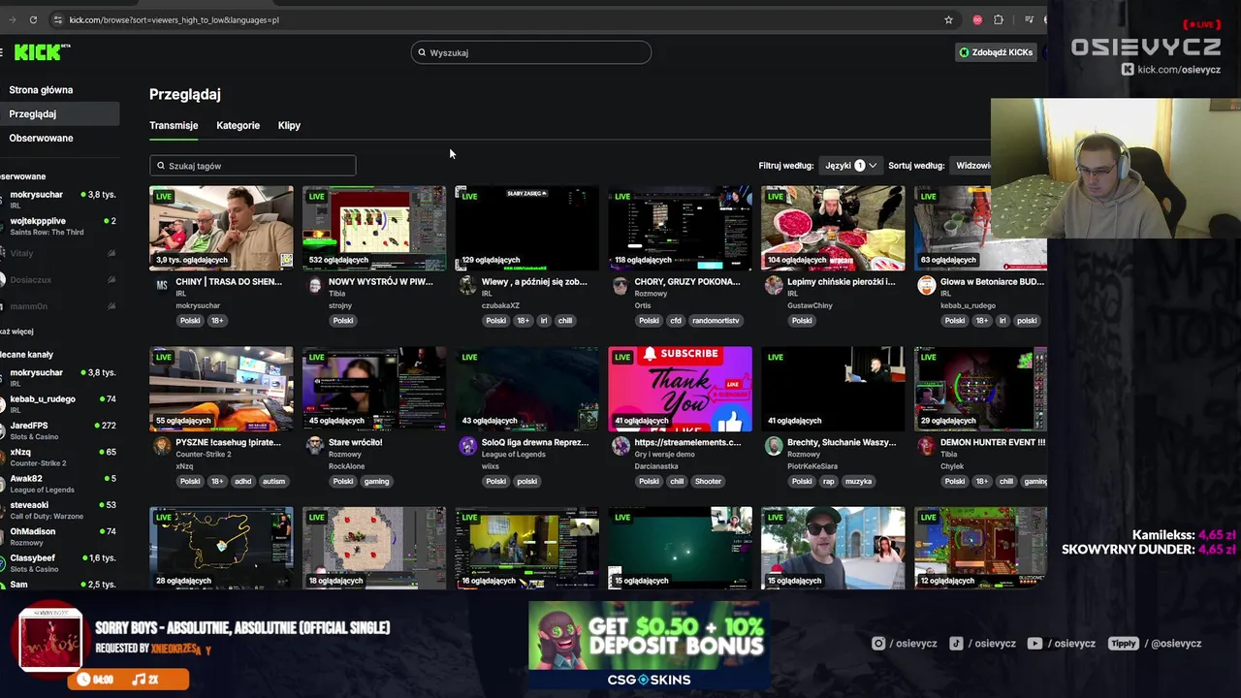This screenshot has width=1241, height=698.
Task: Focus the Wyszukaj search field
Action: click(x=531, y=52)
